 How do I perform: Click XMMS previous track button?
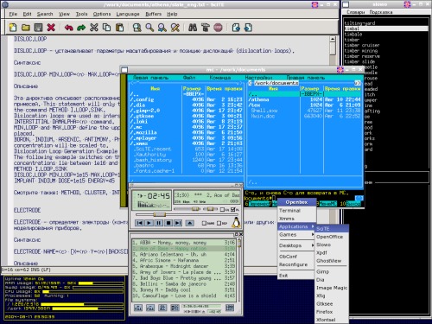coord(139,223)
